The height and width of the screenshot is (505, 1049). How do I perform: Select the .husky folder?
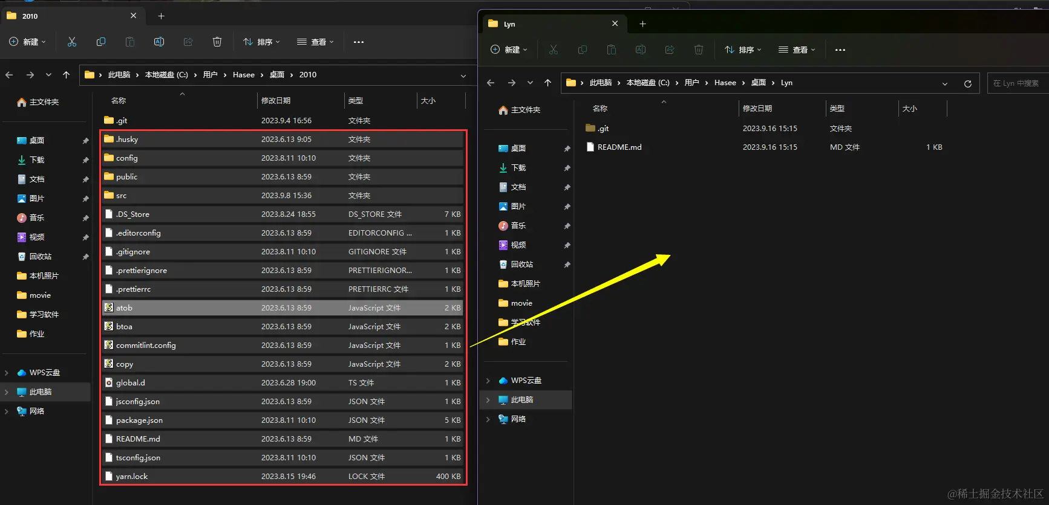[283, 140]
